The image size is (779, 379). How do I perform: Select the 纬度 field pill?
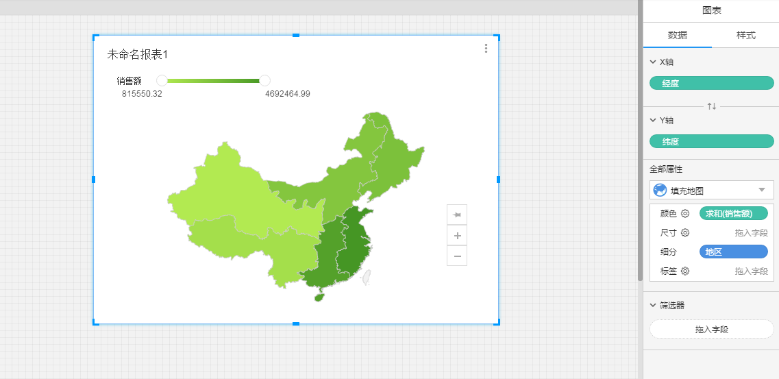point(712,142)
